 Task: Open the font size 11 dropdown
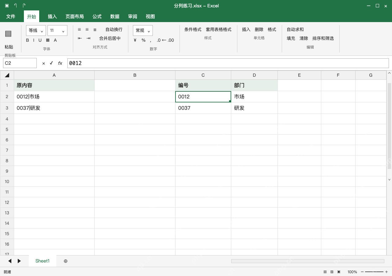[x=57, y=31]
